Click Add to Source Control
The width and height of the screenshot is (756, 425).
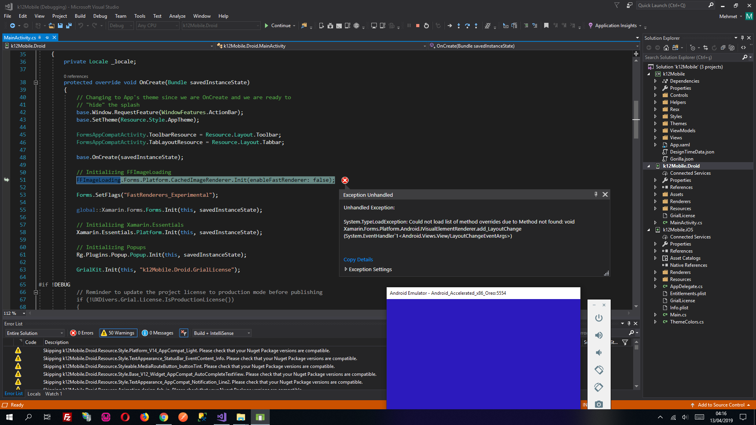point(720,405)
